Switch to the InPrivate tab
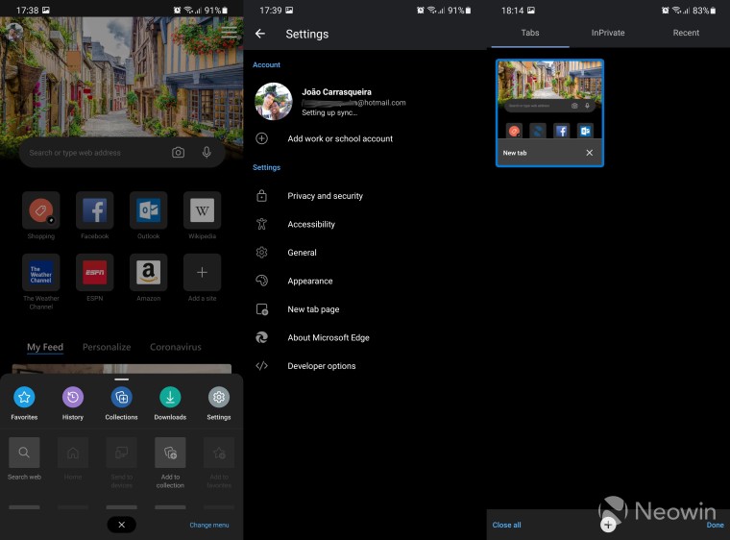Image resolution: width=730 pixels, height=540 pixels. click(608, 33)
